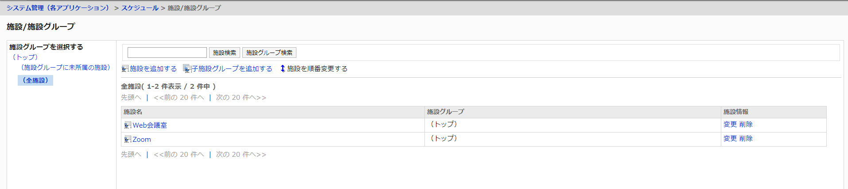The height and width of the screenshot is (189, 848).
Task: Click the blue up-down reorder arrow icon
Action: point(283,68)
